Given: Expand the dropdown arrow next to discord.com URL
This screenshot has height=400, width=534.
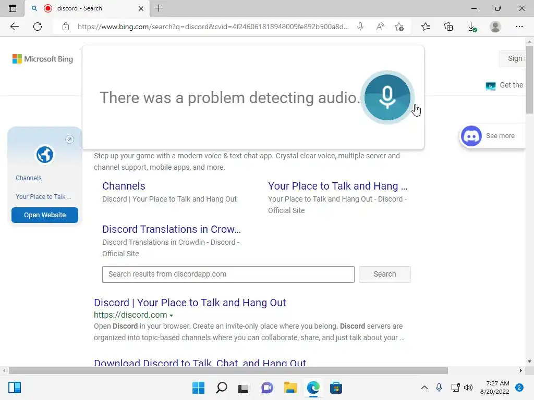Looking at the screenshot, I should 171,315.
